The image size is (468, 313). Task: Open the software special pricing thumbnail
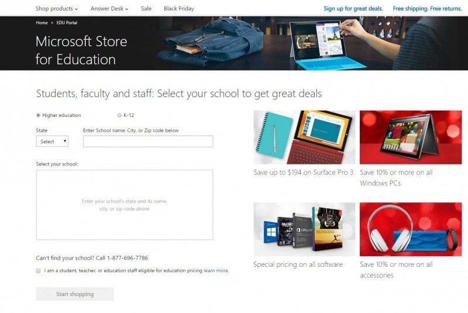click(x=304, y=229)
